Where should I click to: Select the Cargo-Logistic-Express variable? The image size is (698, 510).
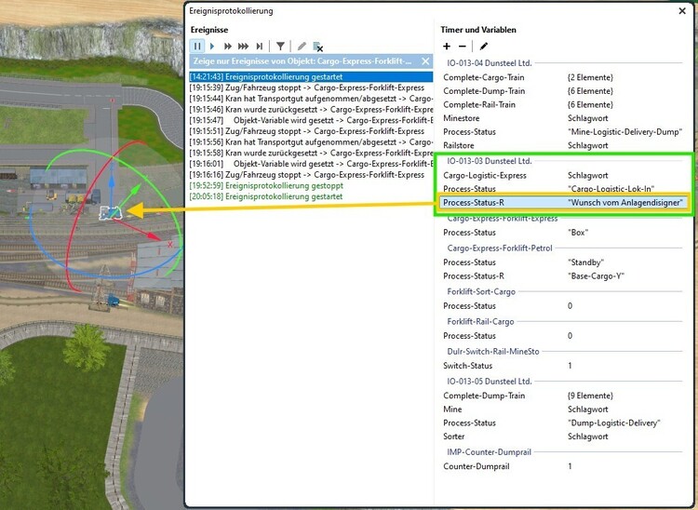click(563, 175)
